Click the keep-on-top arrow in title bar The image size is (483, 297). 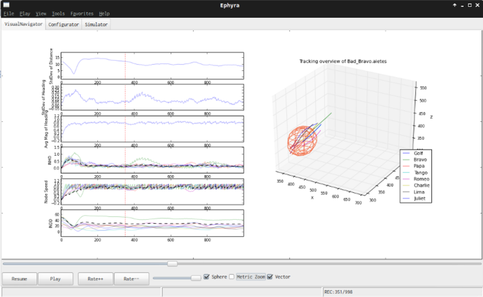[455, 6]
